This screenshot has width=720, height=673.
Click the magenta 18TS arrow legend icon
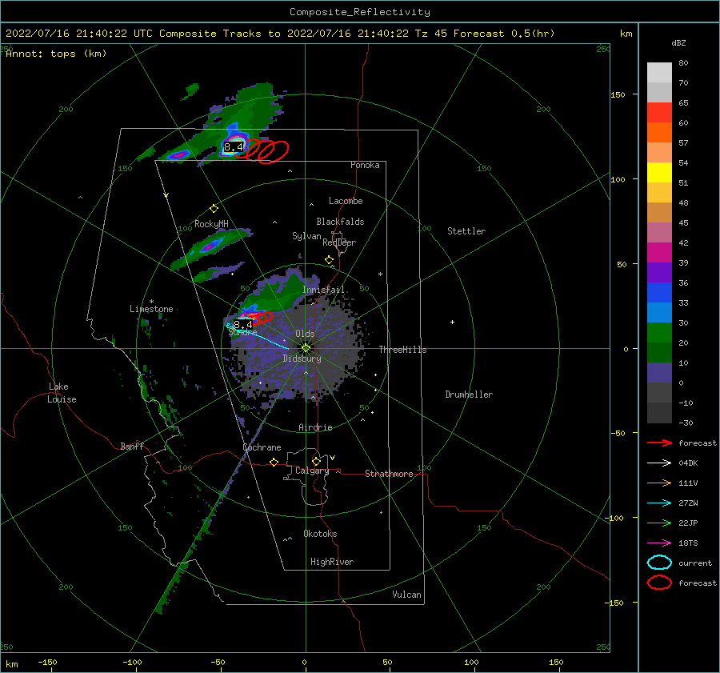tap(659, 543)
